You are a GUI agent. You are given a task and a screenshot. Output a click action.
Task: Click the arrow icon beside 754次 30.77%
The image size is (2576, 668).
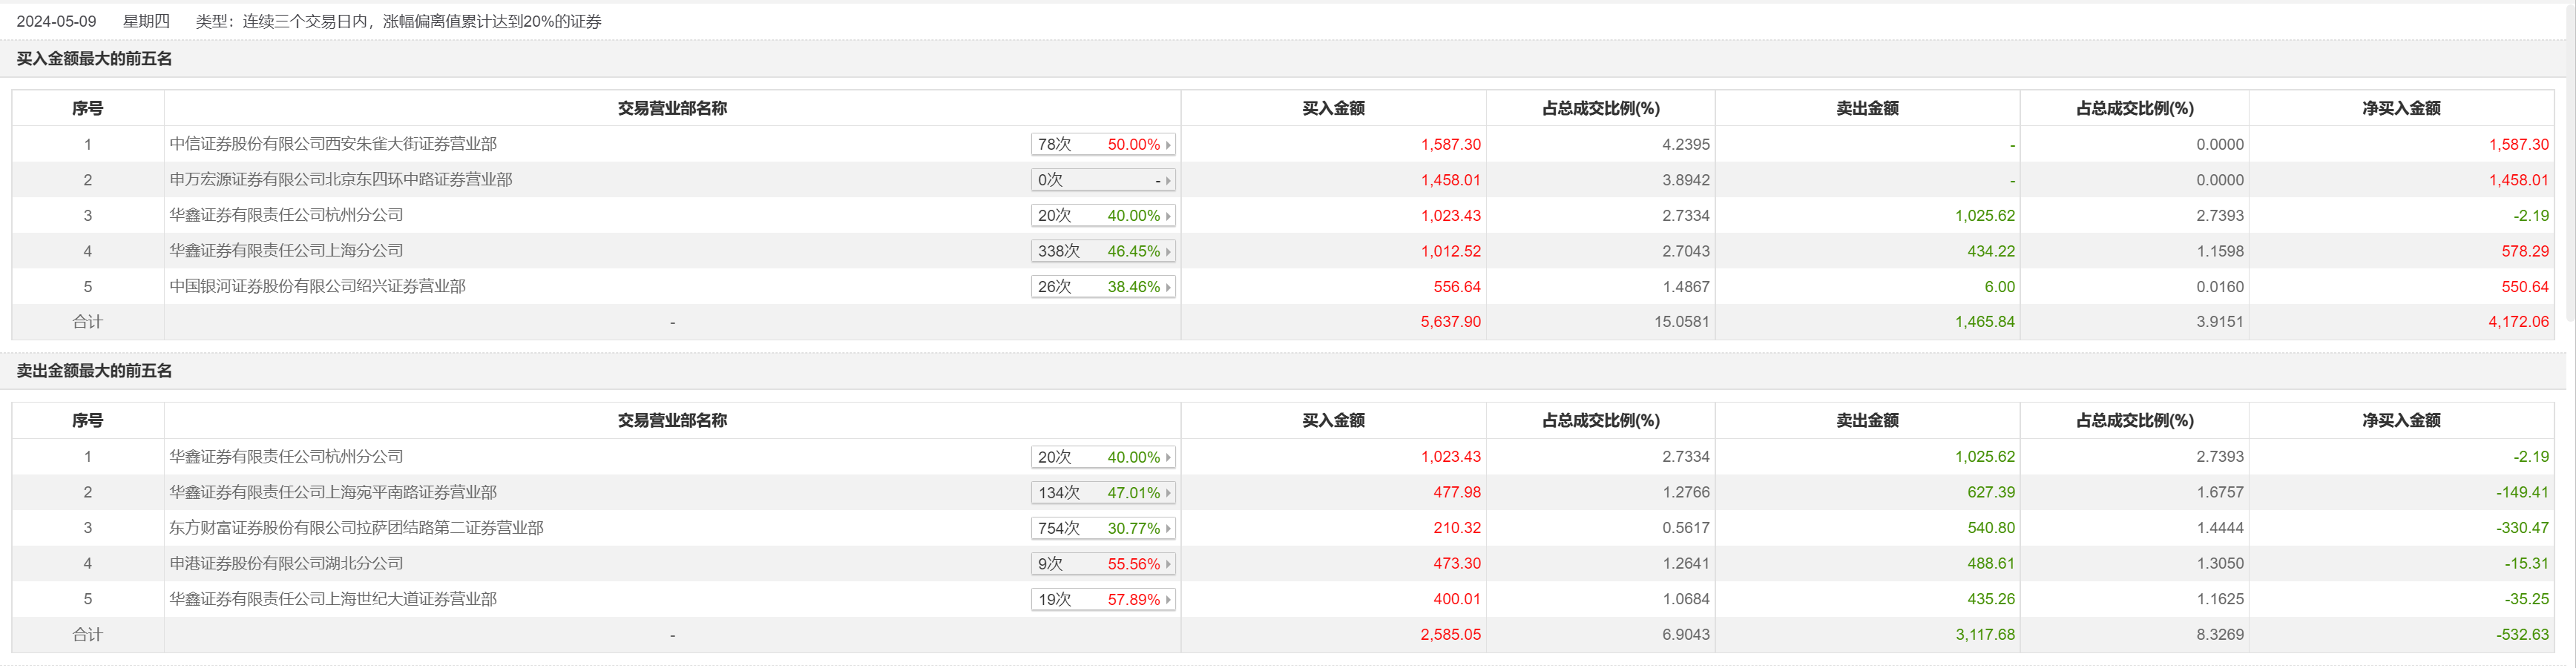coord(1167,529)
